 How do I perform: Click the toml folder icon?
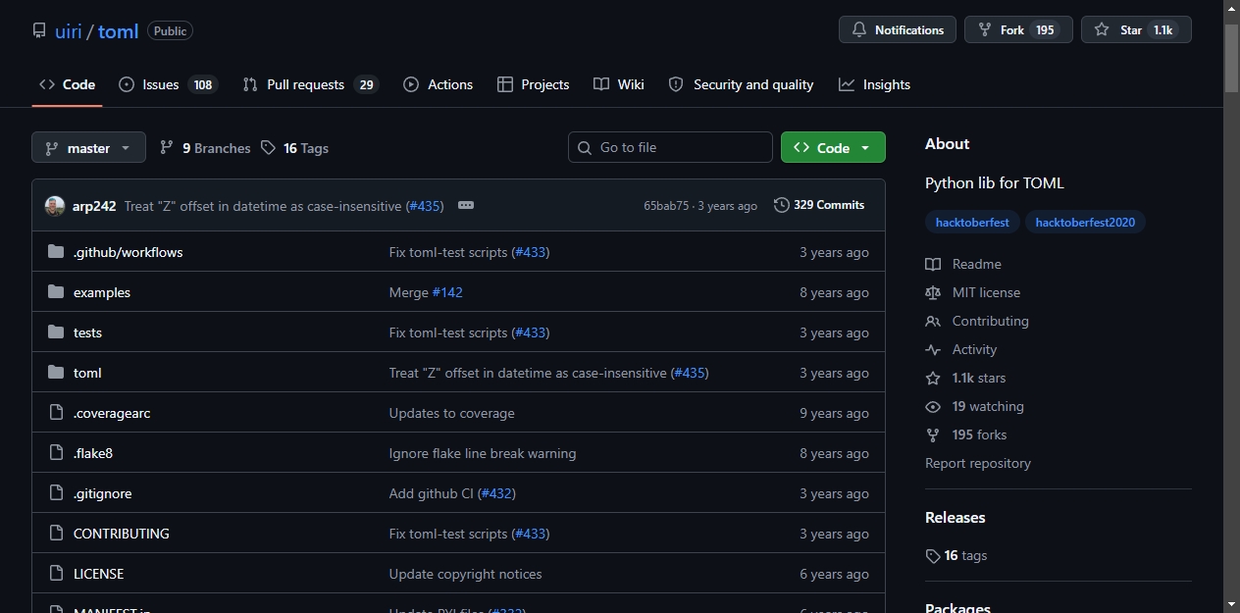coord(56,373)
